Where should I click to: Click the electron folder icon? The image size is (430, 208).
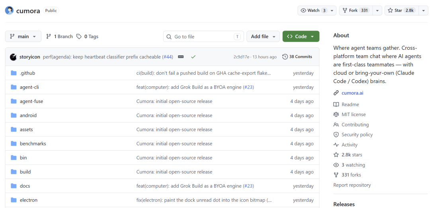coord(14,200)
